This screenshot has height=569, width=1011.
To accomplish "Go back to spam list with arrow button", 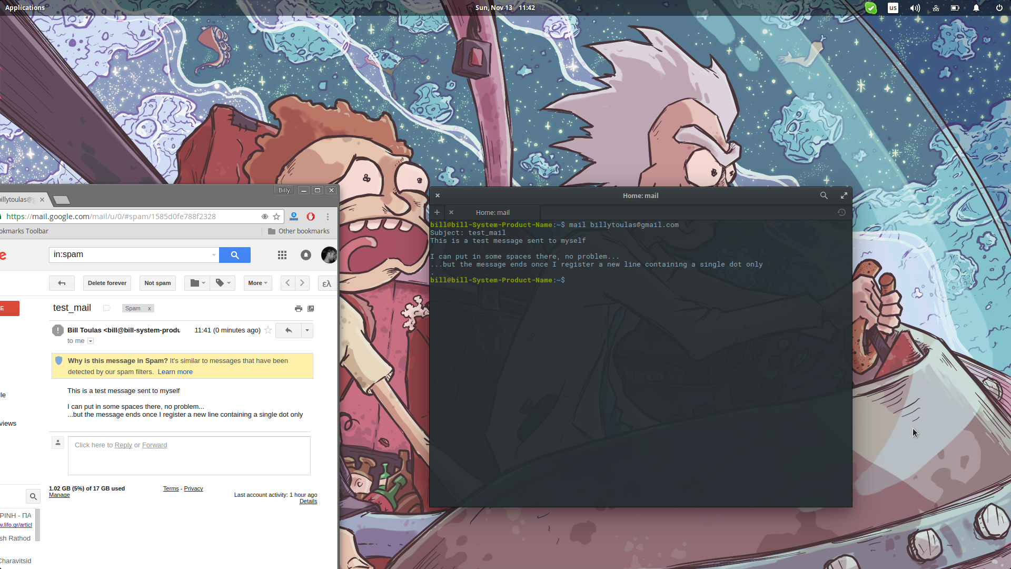I will [x=62, y=283].
